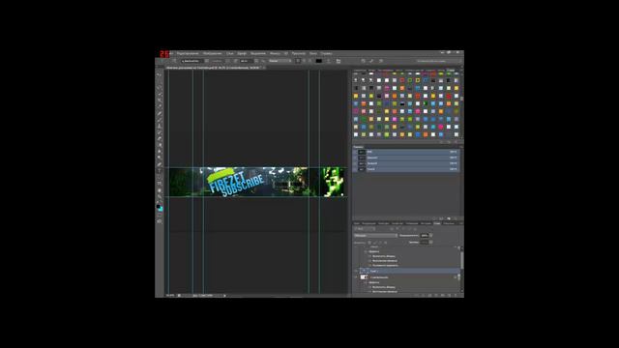Click the FIREZET SUBSCRIBE text on banner

[236, 184]
